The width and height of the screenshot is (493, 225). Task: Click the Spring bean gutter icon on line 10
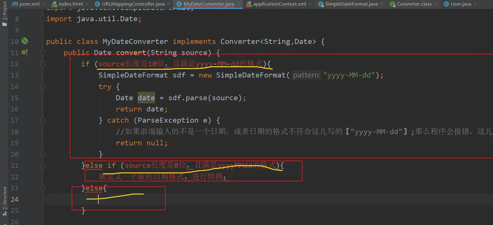click(x=25, y=41)
